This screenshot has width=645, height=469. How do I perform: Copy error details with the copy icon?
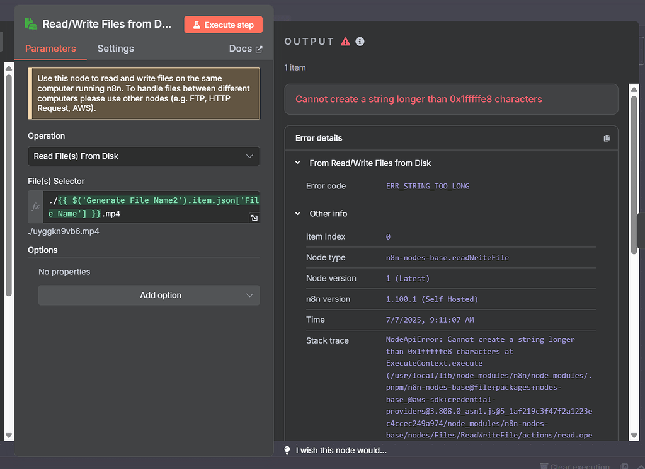coord(607,138)
